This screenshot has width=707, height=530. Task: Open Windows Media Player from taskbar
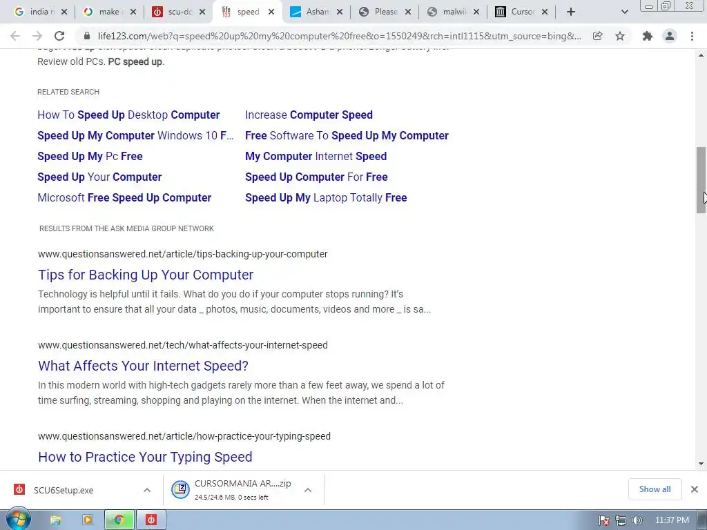(x=88, y=520)
